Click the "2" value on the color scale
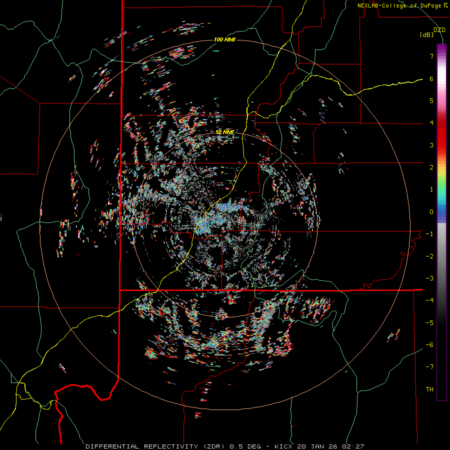450x450 pixels. pyautogui.click(x=431, y=167)
